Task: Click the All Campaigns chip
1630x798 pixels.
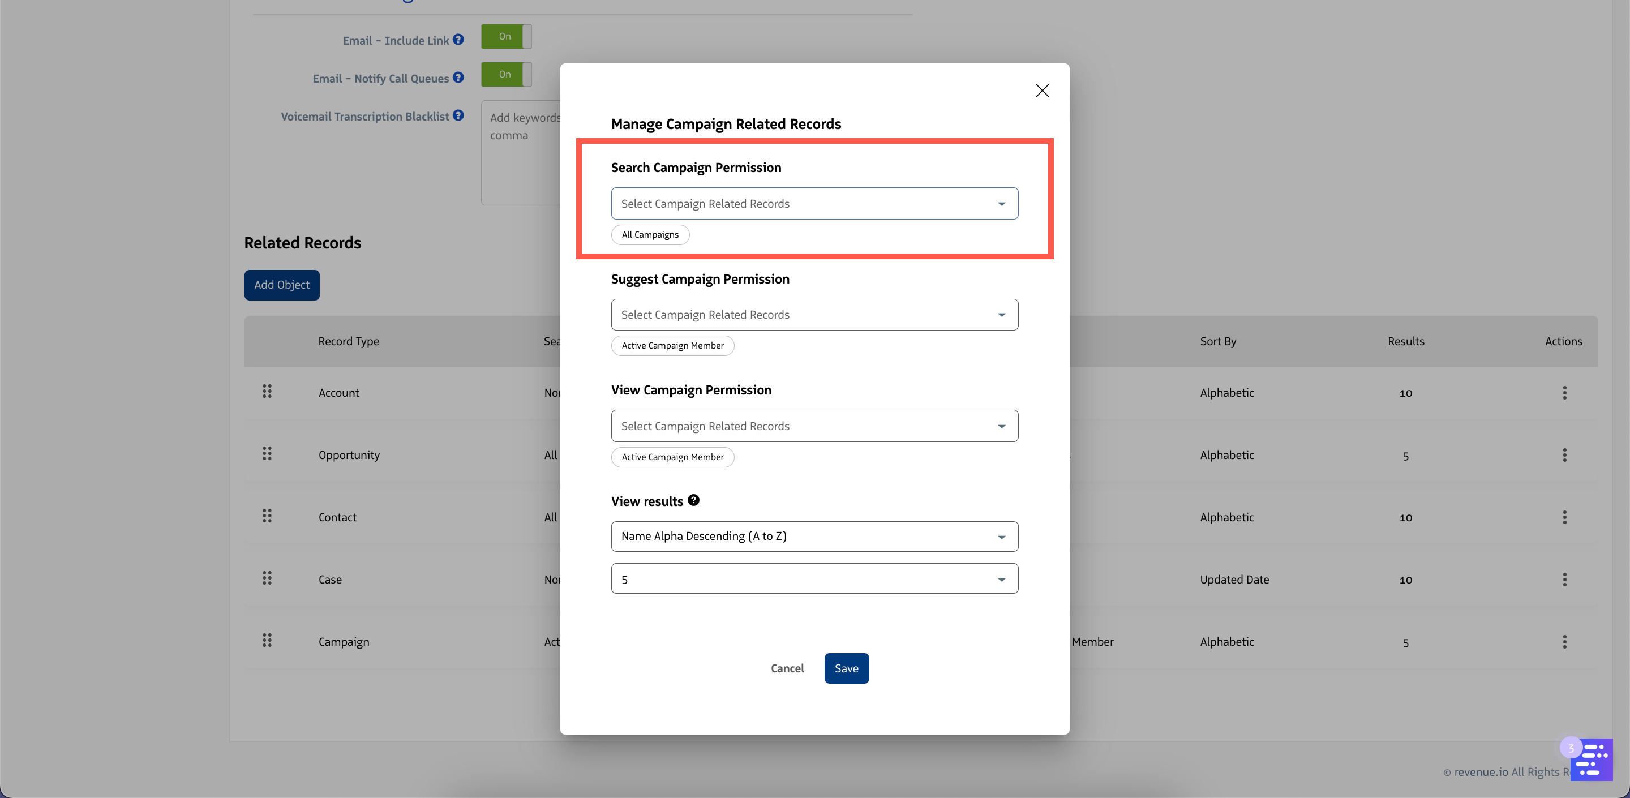Action: click(x=650, y=235)
